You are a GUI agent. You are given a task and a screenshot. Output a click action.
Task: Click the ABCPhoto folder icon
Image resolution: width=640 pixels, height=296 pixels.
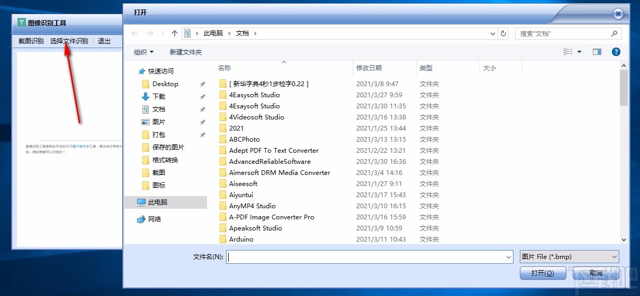(223, 140)
